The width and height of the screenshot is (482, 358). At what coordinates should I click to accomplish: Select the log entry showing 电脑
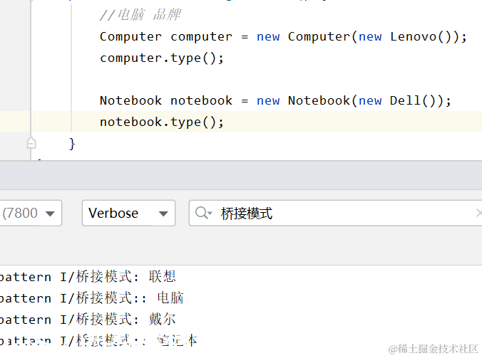pyautogui.click(x=91, y=298)
